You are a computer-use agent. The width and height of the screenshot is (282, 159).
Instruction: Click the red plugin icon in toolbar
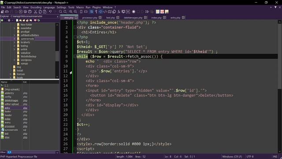tap(162, 12)
